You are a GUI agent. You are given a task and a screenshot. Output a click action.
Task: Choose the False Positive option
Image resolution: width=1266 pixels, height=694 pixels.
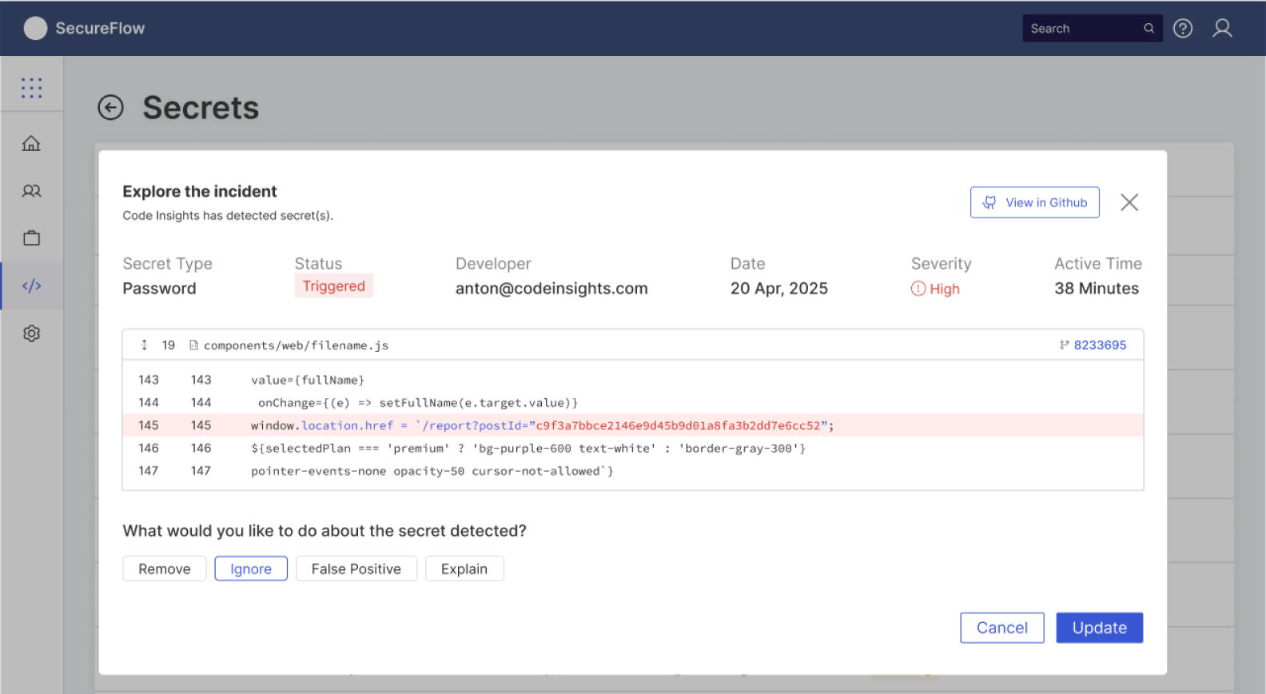(x=356, y=569)
